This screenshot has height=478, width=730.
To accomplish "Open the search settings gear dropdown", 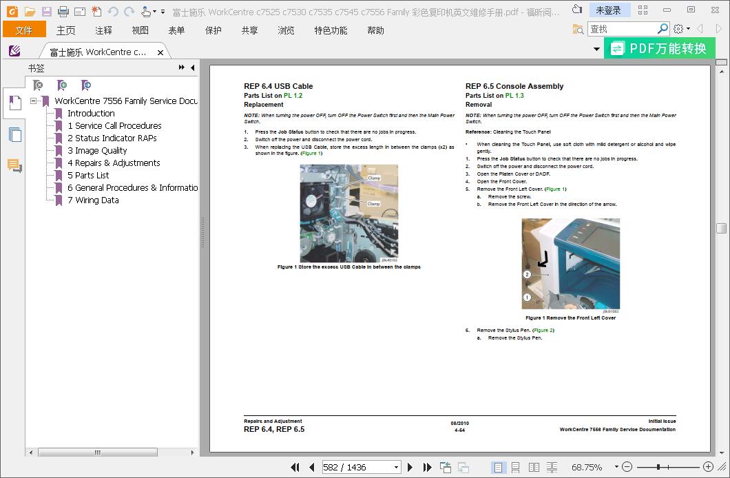I will tap(682, 29).
